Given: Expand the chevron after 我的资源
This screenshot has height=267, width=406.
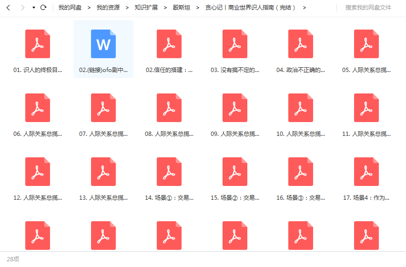Looking at the screenshot, I should coord(127,8).
